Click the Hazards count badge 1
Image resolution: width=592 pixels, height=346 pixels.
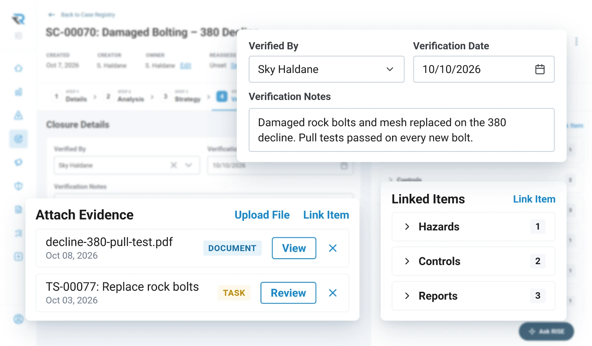click(538, 227)
